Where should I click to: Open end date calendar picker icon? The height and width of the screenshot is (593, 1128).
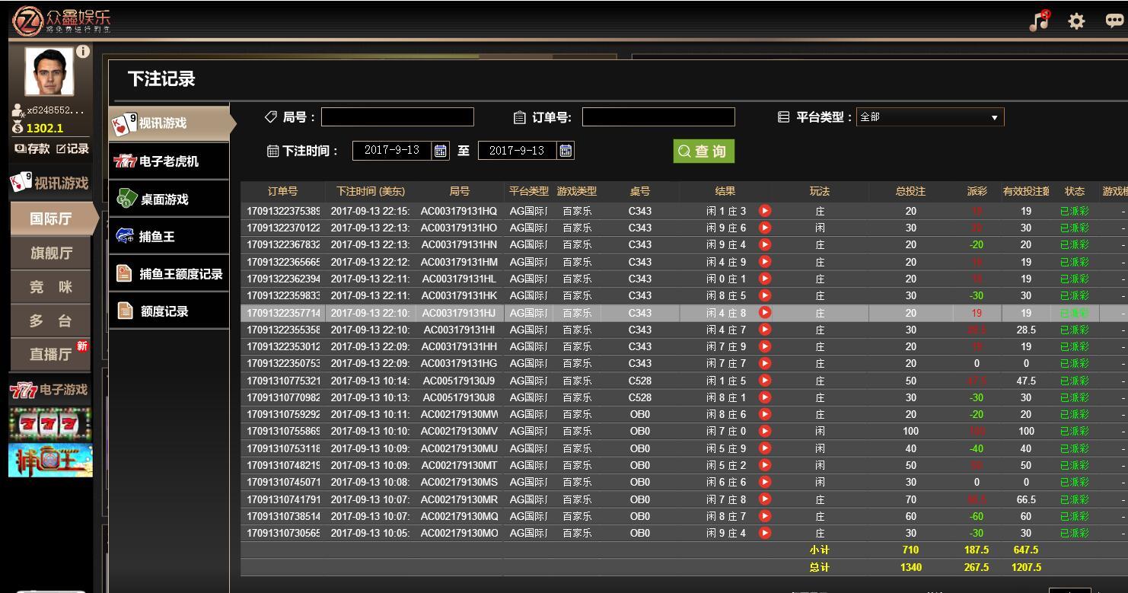[566, 151]
